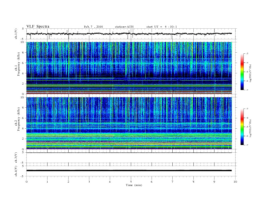The image size is (265, 204).
Task: Click the "2" tick on time axis
Action: tap(68, 182)
